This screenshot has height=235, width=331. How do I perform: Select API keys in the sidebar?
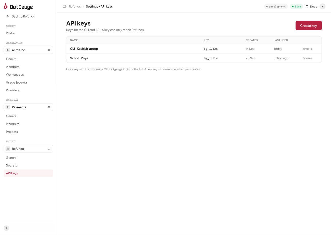pos(28,173)
